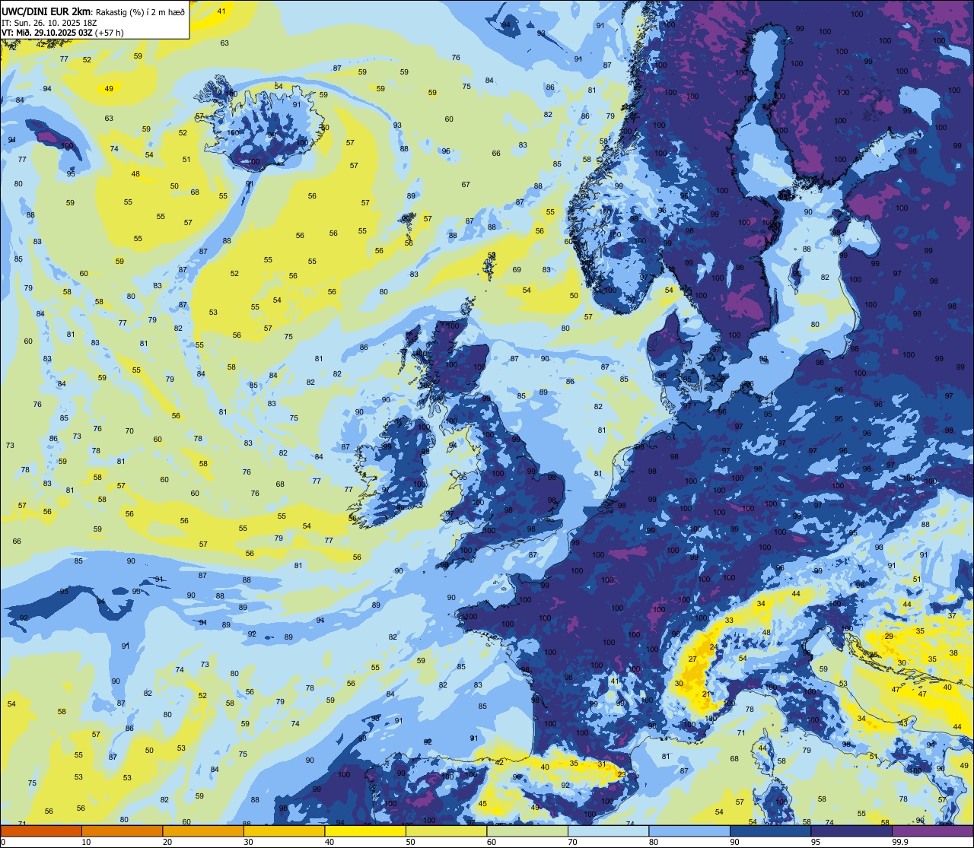
Task: Click the legend scale label '50'
Action: coord(410,842)
